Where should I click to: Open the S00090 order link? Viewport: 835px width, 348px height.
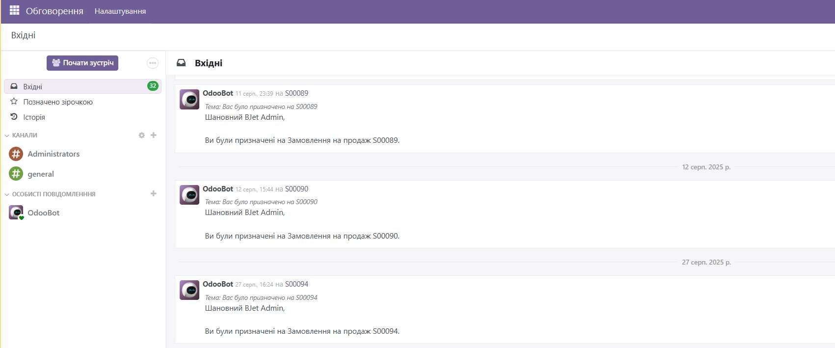(x=296, y=189)
